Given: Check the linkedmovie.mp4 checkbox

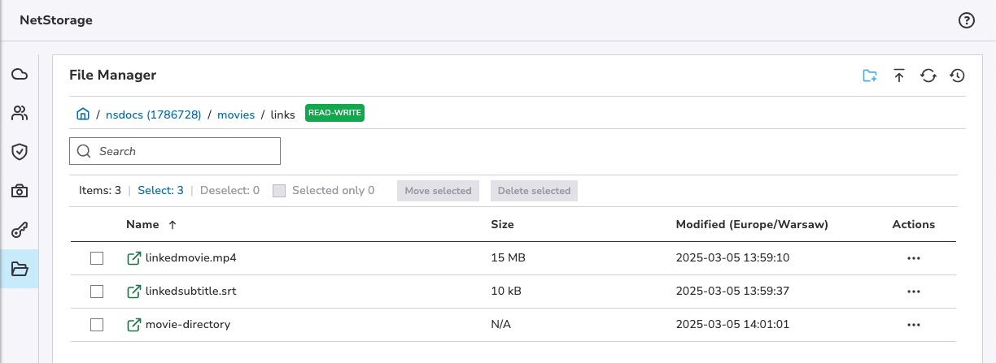Looking at the screenshot, I should [x=97, y=258].
